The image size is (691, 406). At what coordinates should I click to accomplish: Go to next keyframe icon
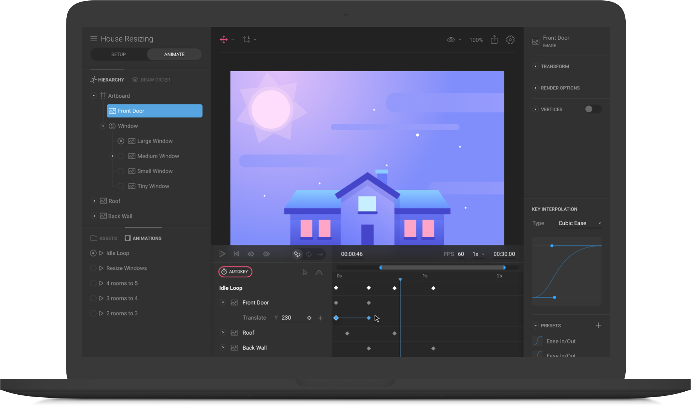tap(266, 254)
